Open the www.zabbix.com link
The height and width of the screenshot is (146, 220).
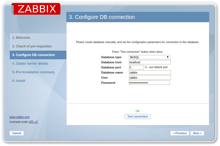(20, 117)
